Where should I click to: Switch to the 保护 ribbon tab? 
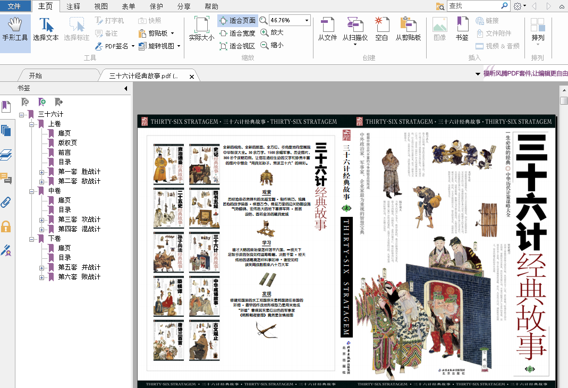pyautogui.click(x=156, y=6)
